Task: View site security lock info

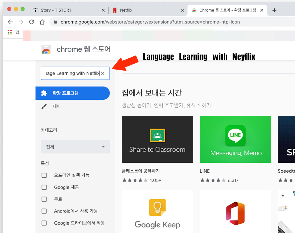Action: 55,22
